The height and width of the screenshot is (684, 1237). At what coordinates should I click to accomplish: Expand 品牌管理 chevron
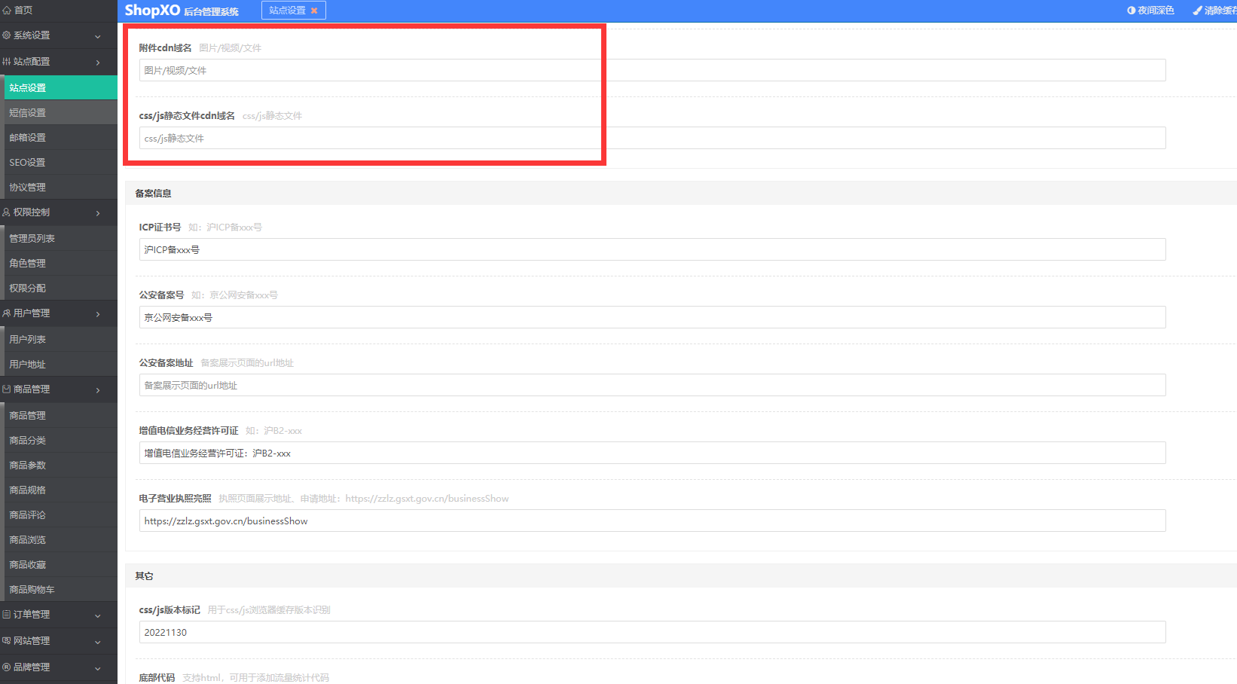pos(98,668)
